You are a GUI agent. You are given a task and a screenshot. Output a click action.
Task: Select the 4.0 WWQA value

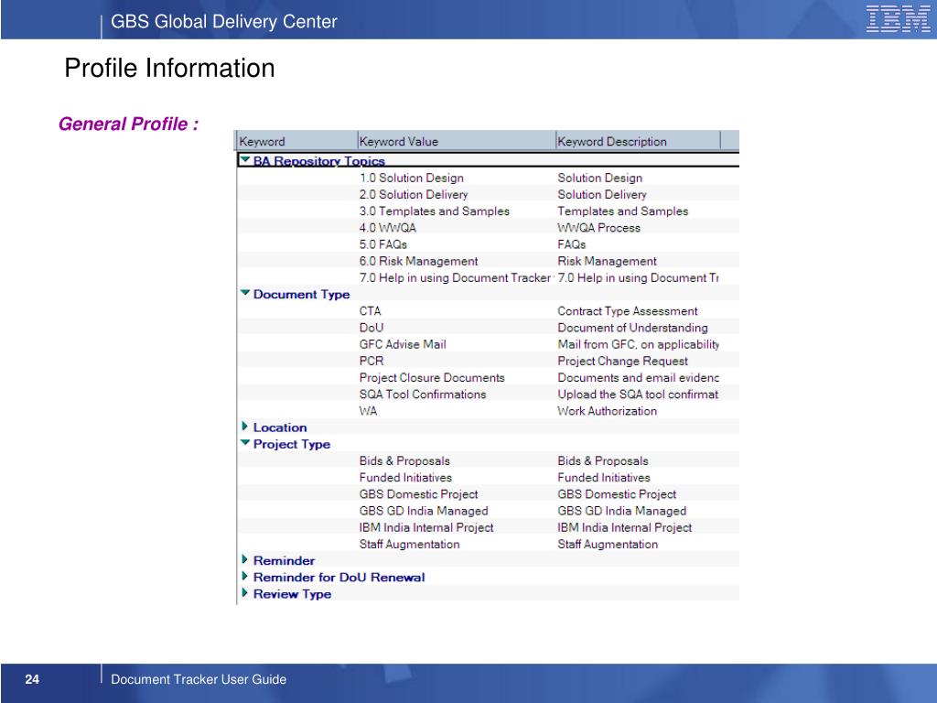(x=387, y=228)
